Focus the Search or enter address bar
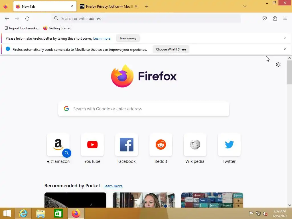This screenshot has height=219, width=292. (x=146, y=19)
